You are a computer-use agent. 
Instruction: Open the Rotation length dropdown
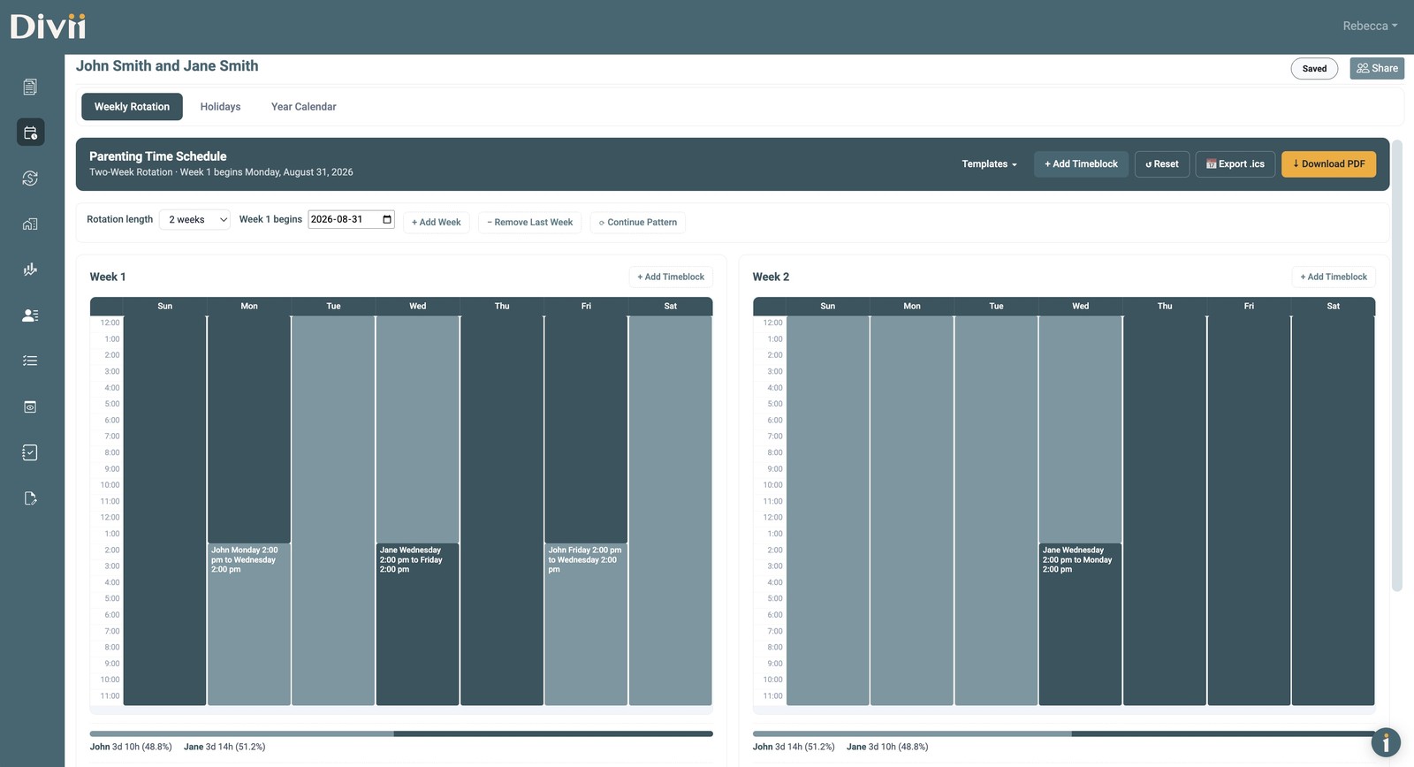click(x=195, y=220)
